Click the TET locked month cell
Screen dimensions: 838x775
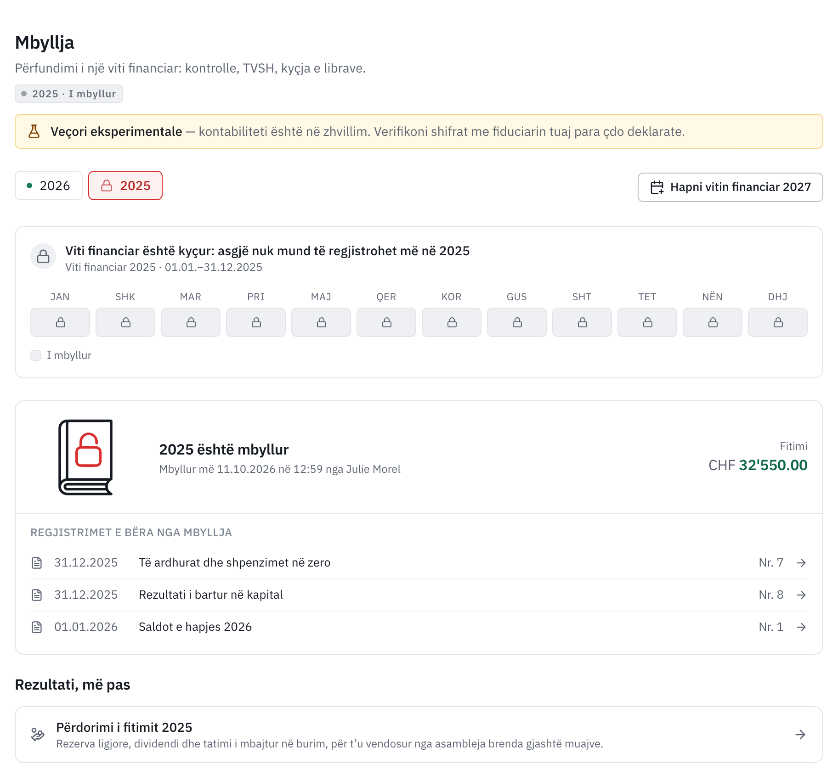point(647,322)
